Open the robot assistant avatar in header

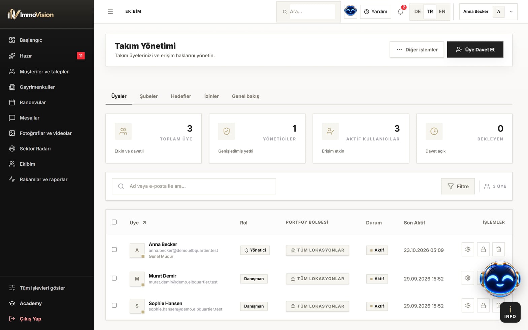click(351, 11)
